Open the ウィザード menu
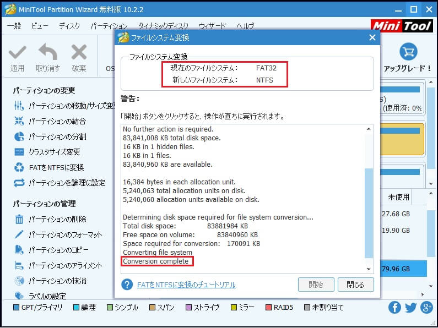This screenshot has width=438, height=328. coord(212,26)
